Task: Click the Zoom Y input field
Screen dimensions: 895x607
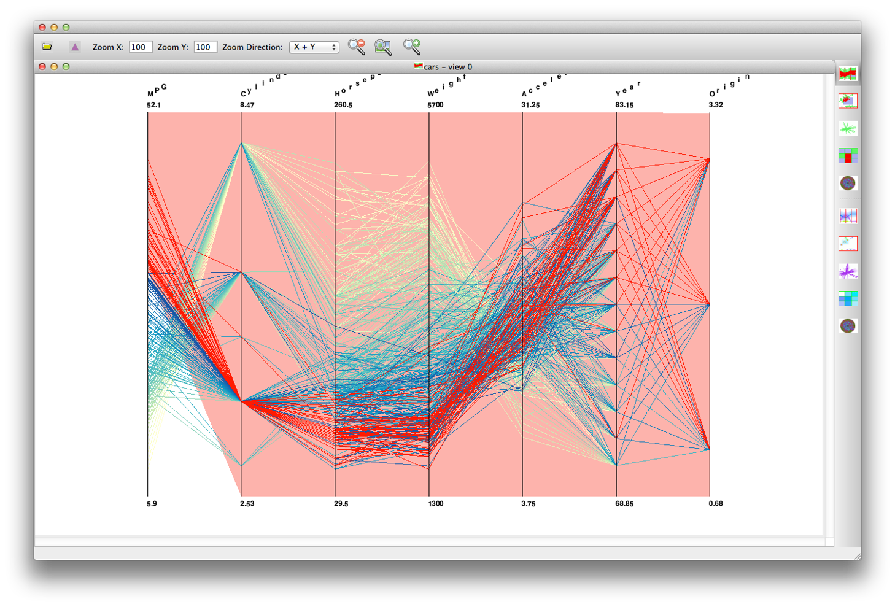Action: coord(205,47)
